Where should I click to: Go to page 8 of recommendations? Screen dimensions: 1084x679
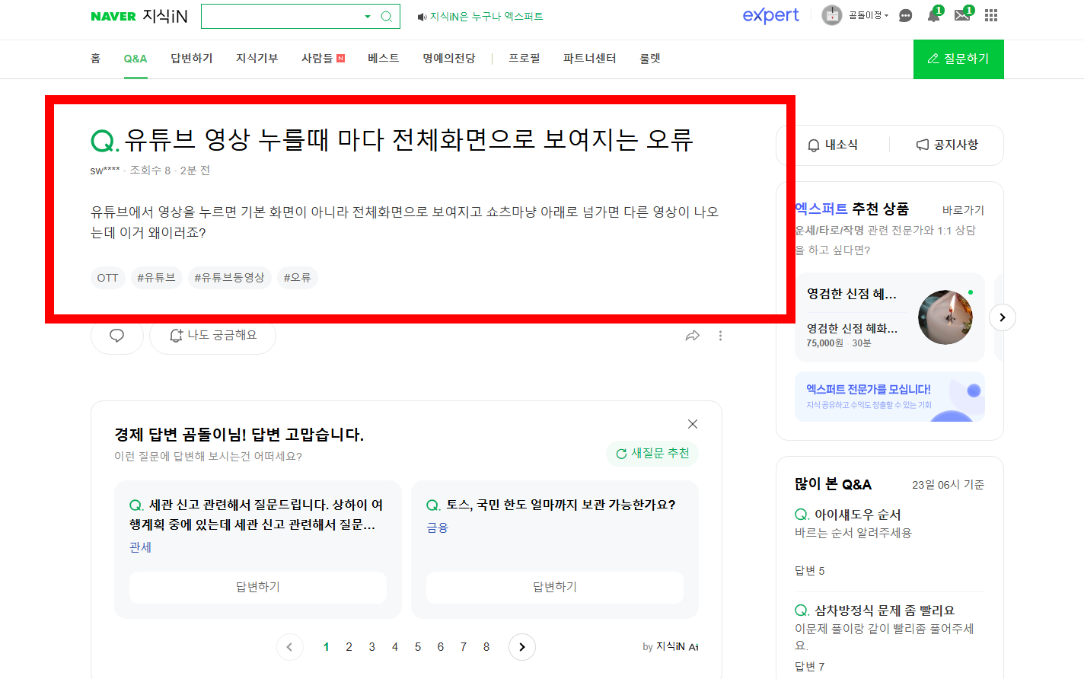[x=486, y=647]
